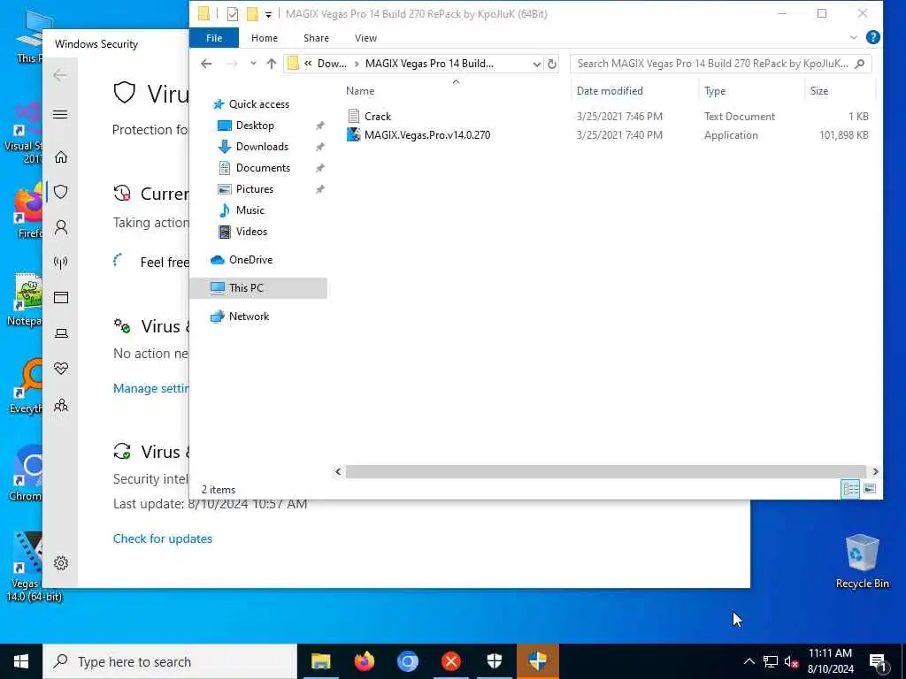Open Customize Quick Access Toolbar dropdown
This screenshot has height=679, width=906.
[269, 14]
